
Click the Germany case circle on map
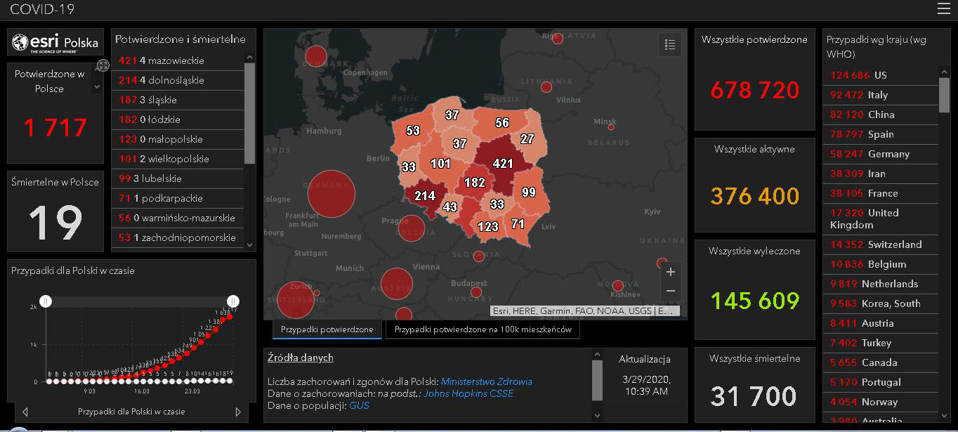click(x=331, y=194)
